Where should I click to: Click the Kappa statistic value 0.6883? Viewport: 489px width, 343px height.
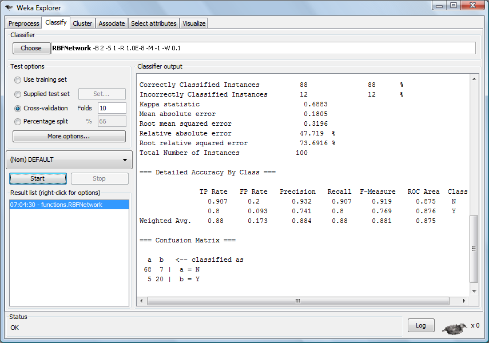pyautogui.click(x=315, y=104)
